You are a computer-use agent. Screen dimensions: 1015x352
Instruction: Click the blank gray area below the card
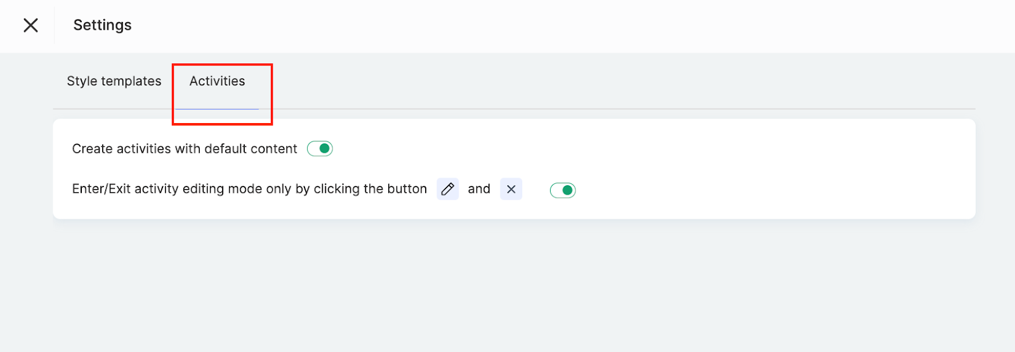(x=507, y=285)
